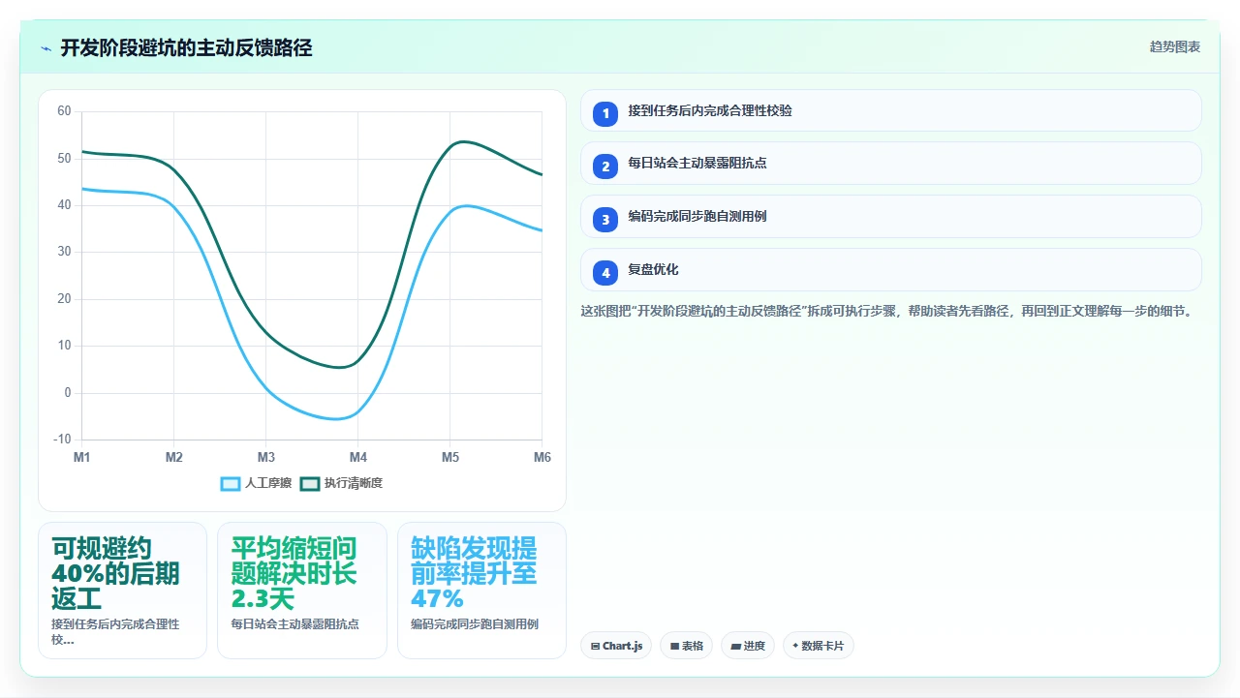Open the step 每日站会主动暴露阻抗点
Screen dimensions: 1240x698
pos(891,164)
